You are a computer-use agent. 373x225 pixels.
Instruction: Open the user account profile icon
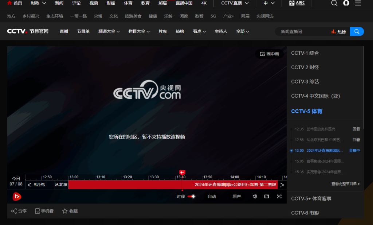346,3
